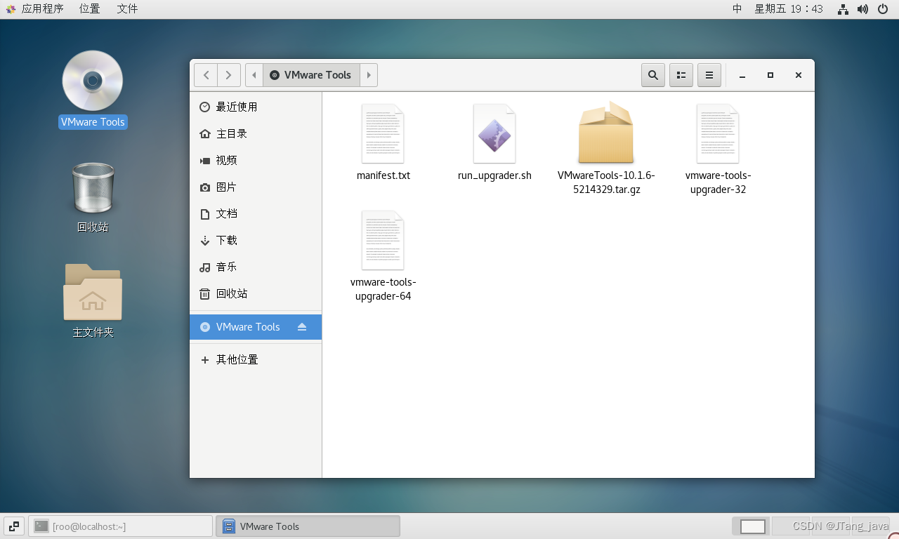Select the 回收站 trash can on desktop

click(93, 187)
